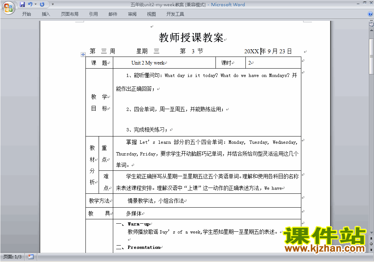374x262 pixels.
Task: Click the line 2、四会单词,周一至周五
Action: (175, 109)
